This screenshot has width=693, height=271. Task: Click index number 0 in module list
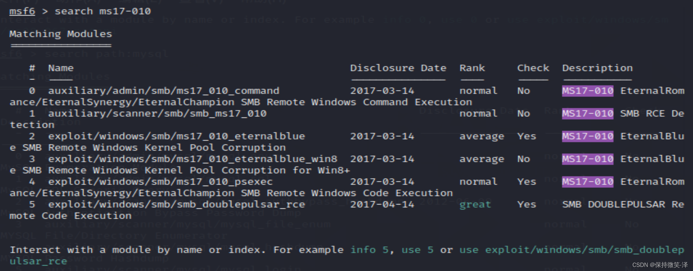[32, 91]
